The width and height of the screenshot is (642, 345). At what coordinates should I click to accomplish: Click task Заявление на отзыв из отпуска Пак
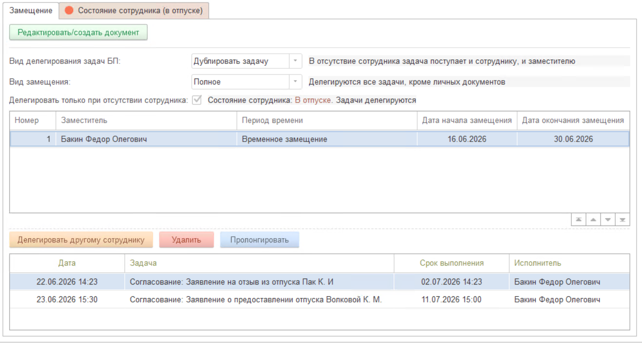pyautogui.click(x=259, y=282)
